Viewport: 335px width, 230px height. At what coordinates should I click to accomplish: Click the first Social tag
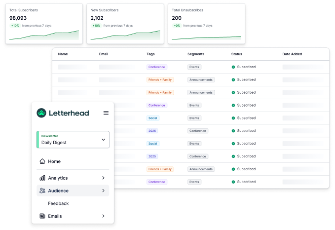click(x=153, y=118)
